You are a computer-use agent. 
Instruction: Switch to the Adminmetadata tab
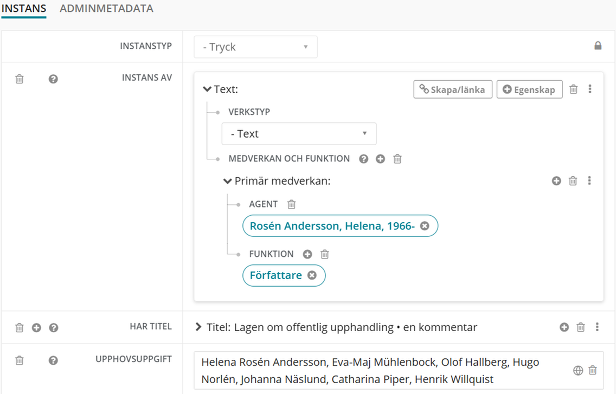pyautogui.click(x=106, y=9)
